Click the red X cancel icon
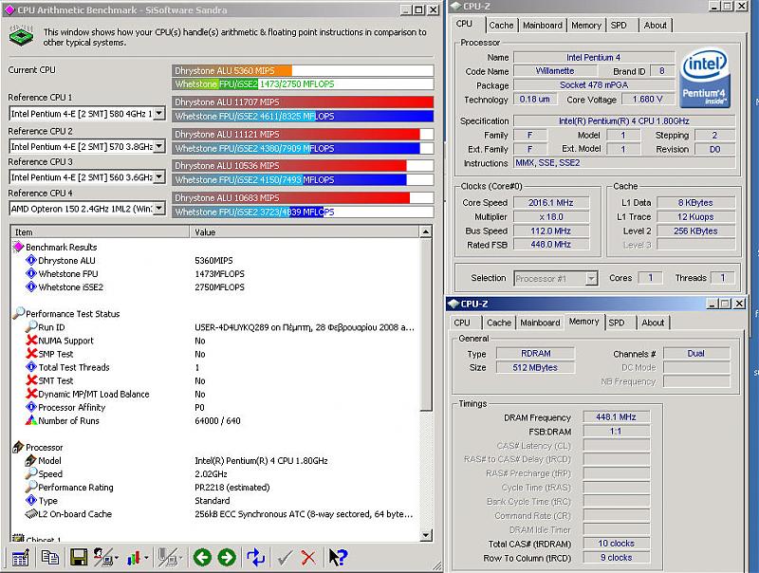This screenshot has width=759, height=573. tap(308, 558)
